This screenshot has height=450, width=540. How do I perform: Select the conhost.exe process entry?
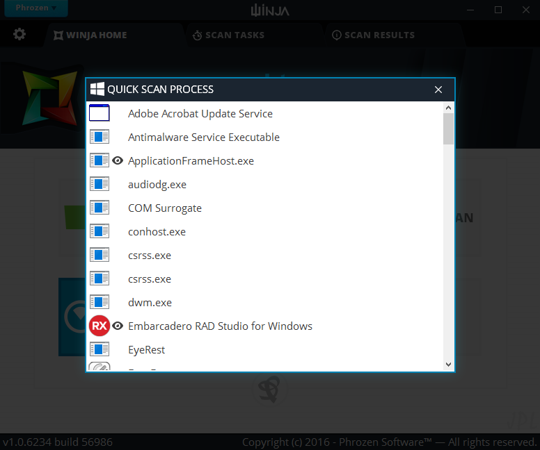click(x=157, y=231)
